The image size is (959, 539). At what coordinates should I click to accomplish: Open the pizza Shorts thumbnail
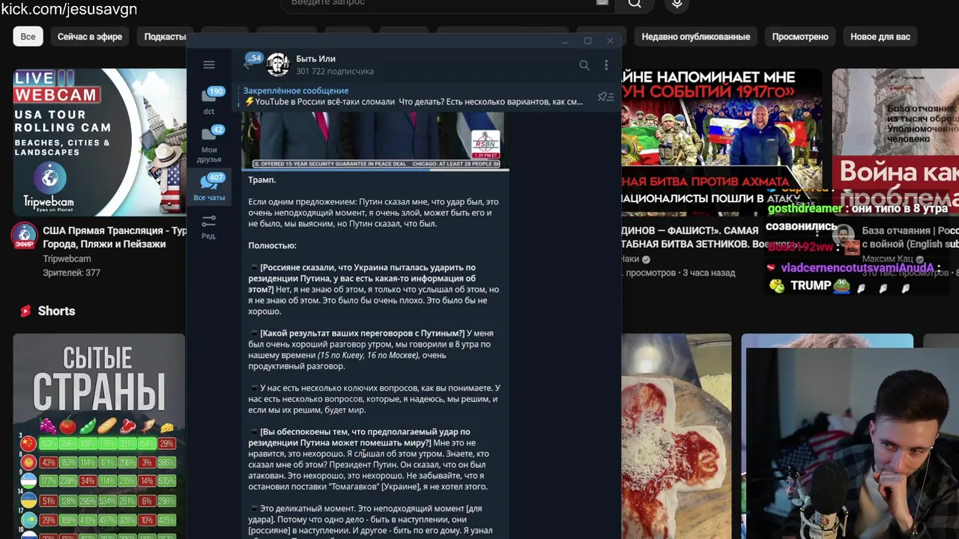click(x=677, y=436)
